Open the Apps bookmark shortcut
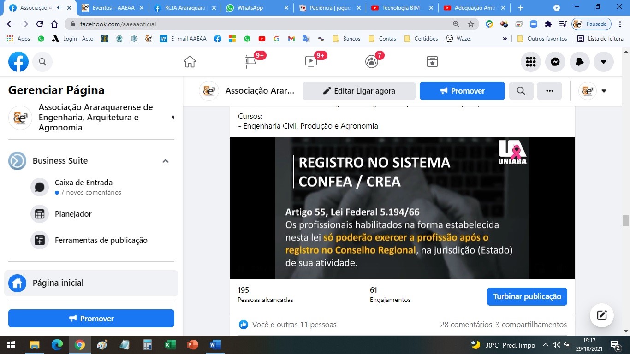This screenshot has height=354, width=630. [x=19, y=39]
